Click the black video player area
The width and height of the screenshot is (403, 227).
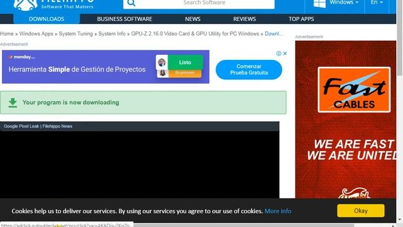coord(140,165)
